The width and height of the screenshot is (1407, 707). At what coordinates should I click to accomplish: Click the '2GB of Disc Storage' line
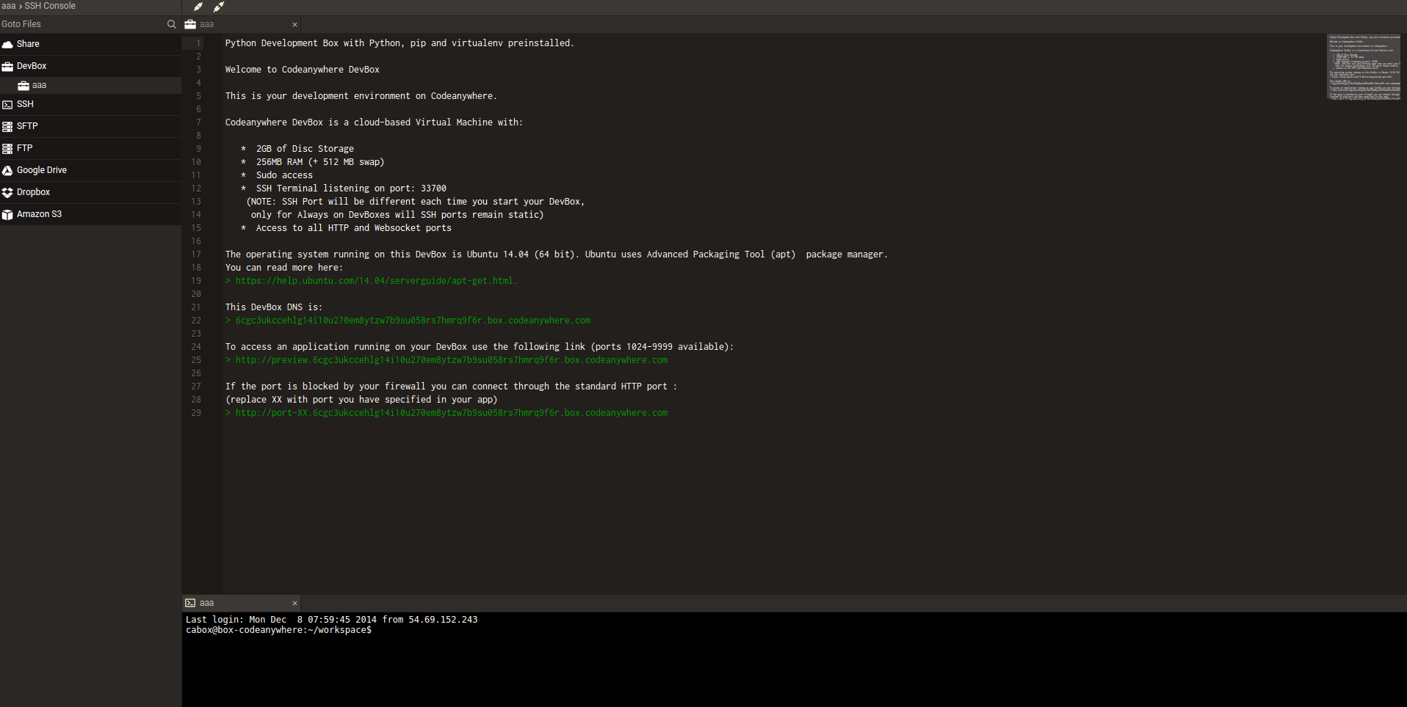click(x=297, y=149)
